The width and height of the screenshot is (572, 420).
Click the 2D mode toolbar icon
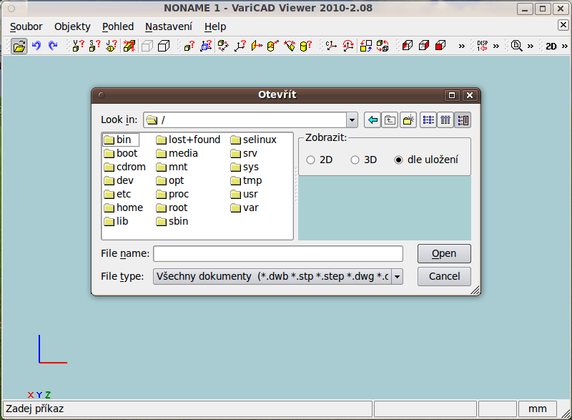pyautogui.click(x=551, y=46)
